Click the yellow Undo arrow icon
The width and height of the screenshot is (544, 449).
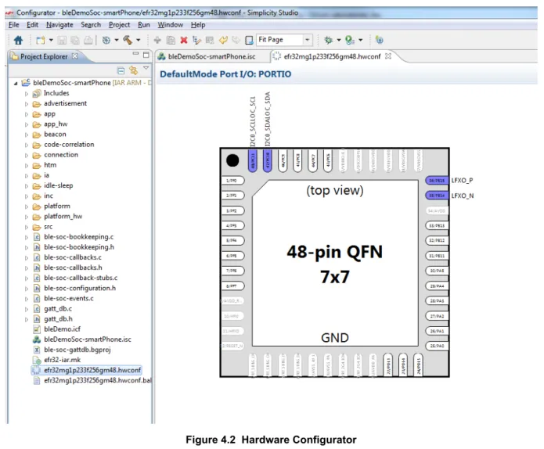pos(223,40)
